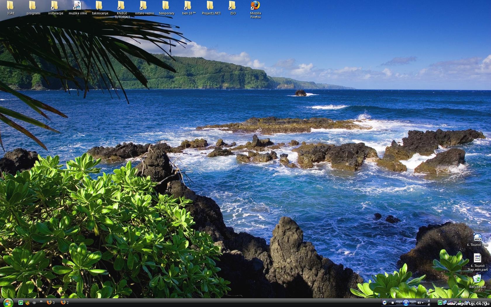
Task: Click the bear icon in Quick Launch
Action: pyautogui.click(x=27, y=303)
